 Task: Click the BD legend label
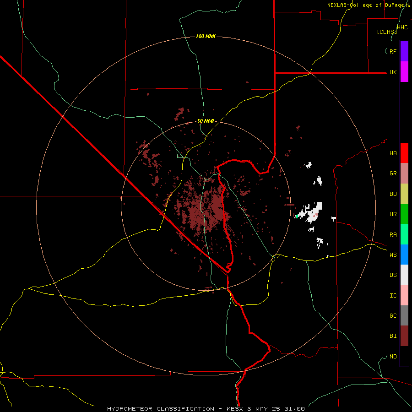pos(393,194)
